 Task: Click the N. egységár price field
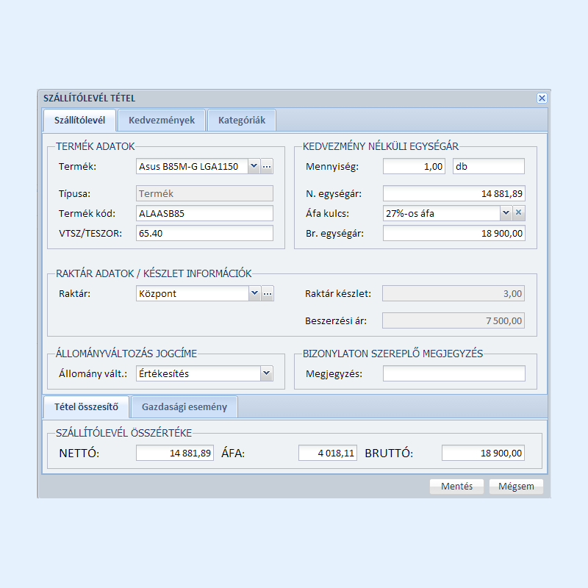point(453,194)
